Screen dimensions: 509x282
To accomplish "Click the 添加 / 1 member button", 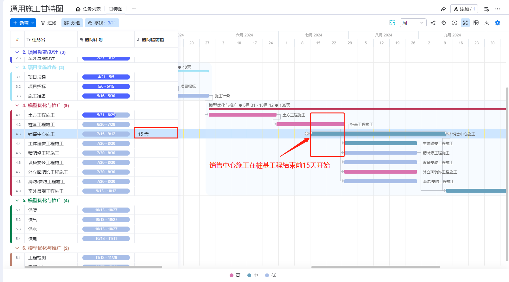I will coord(464,9).
